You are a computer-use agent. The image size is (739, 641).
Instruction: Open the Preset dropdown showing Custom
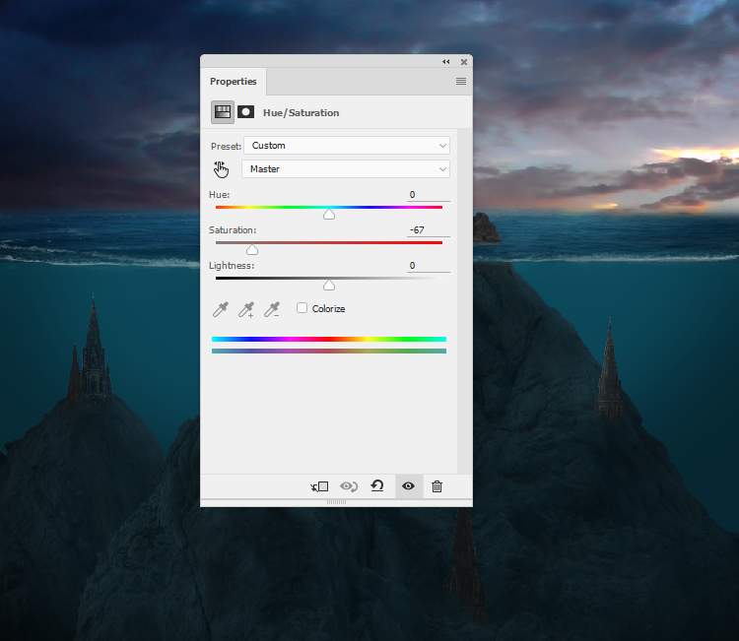347,146
